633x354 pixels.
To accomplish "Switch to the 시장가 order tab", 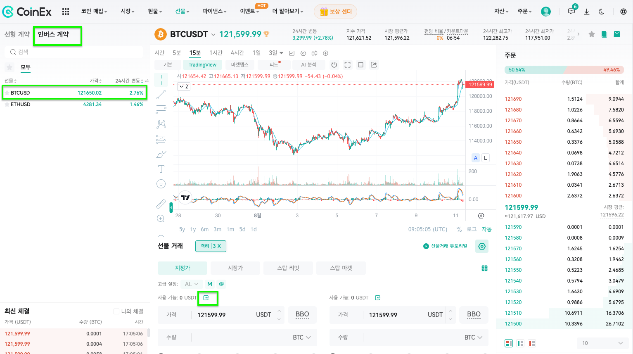I will [235, 268].
